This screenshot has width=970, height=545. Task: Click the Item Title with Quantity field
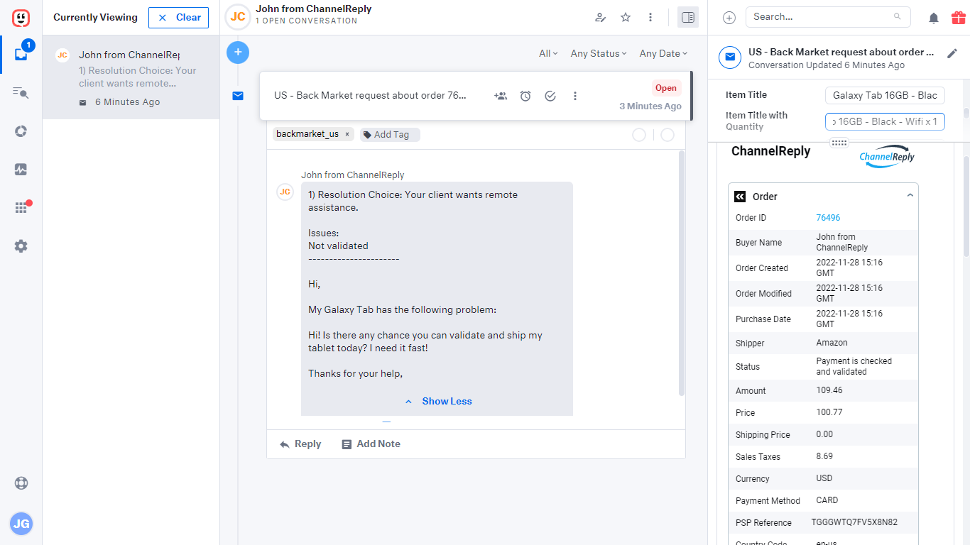tap(885, 121)
